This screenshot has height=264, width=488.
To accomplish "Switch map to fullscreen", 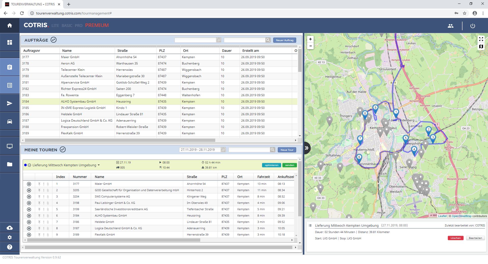I will tap(481, 39).
